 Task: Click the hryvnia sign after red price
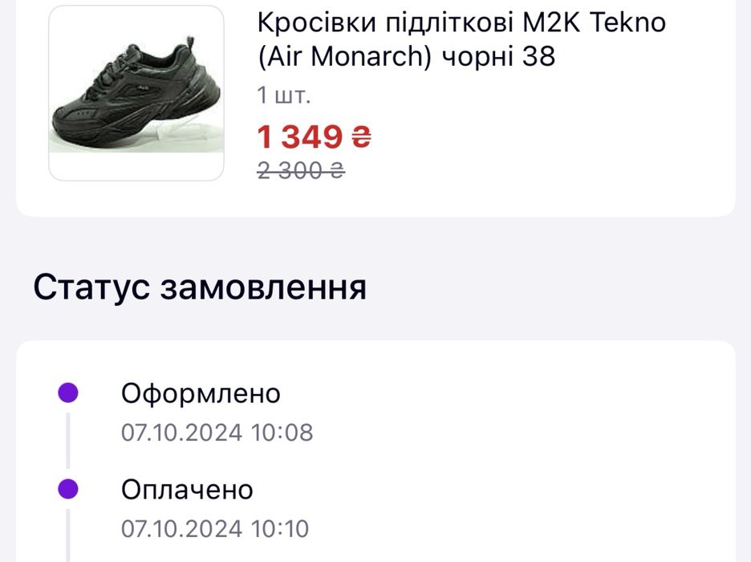click(x=362, y=137)
